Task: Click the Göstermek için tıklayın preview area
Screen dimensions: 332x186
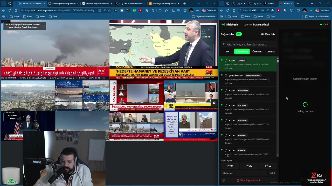Action: [305, 79]
